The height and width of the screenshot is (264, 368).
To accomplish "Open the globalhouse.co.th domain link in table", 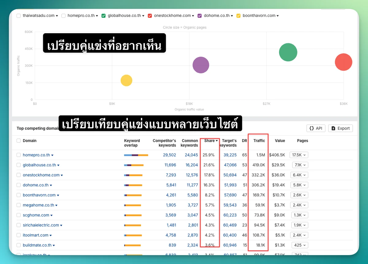I will (x=39, y=165).
